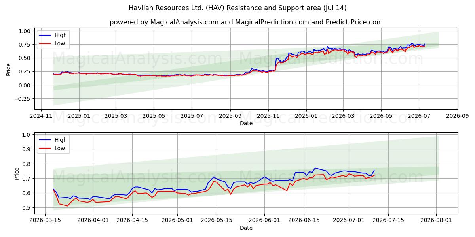Viewport: 475px width, 237px height.
Task: Click the '2026-03' tick label
Action: click(x=343, y=116)
